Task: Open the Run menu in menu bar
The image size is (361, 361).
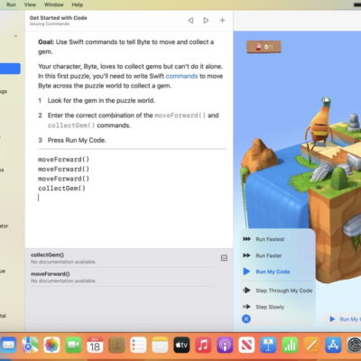Action: (x=11, y=5)
